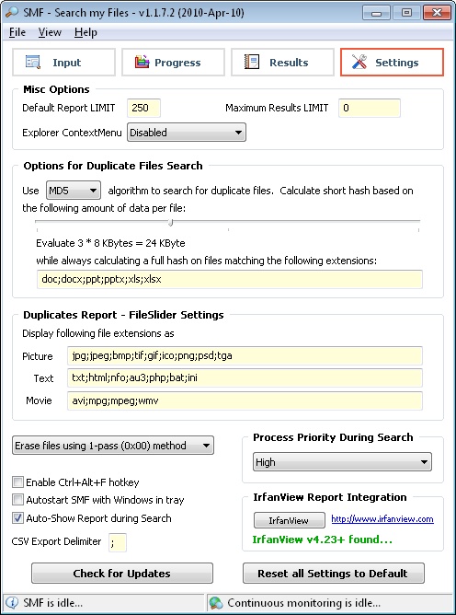Screen dimensions: 456x615
Task: Open the irfanview.com link
Action: coord(382,519)
